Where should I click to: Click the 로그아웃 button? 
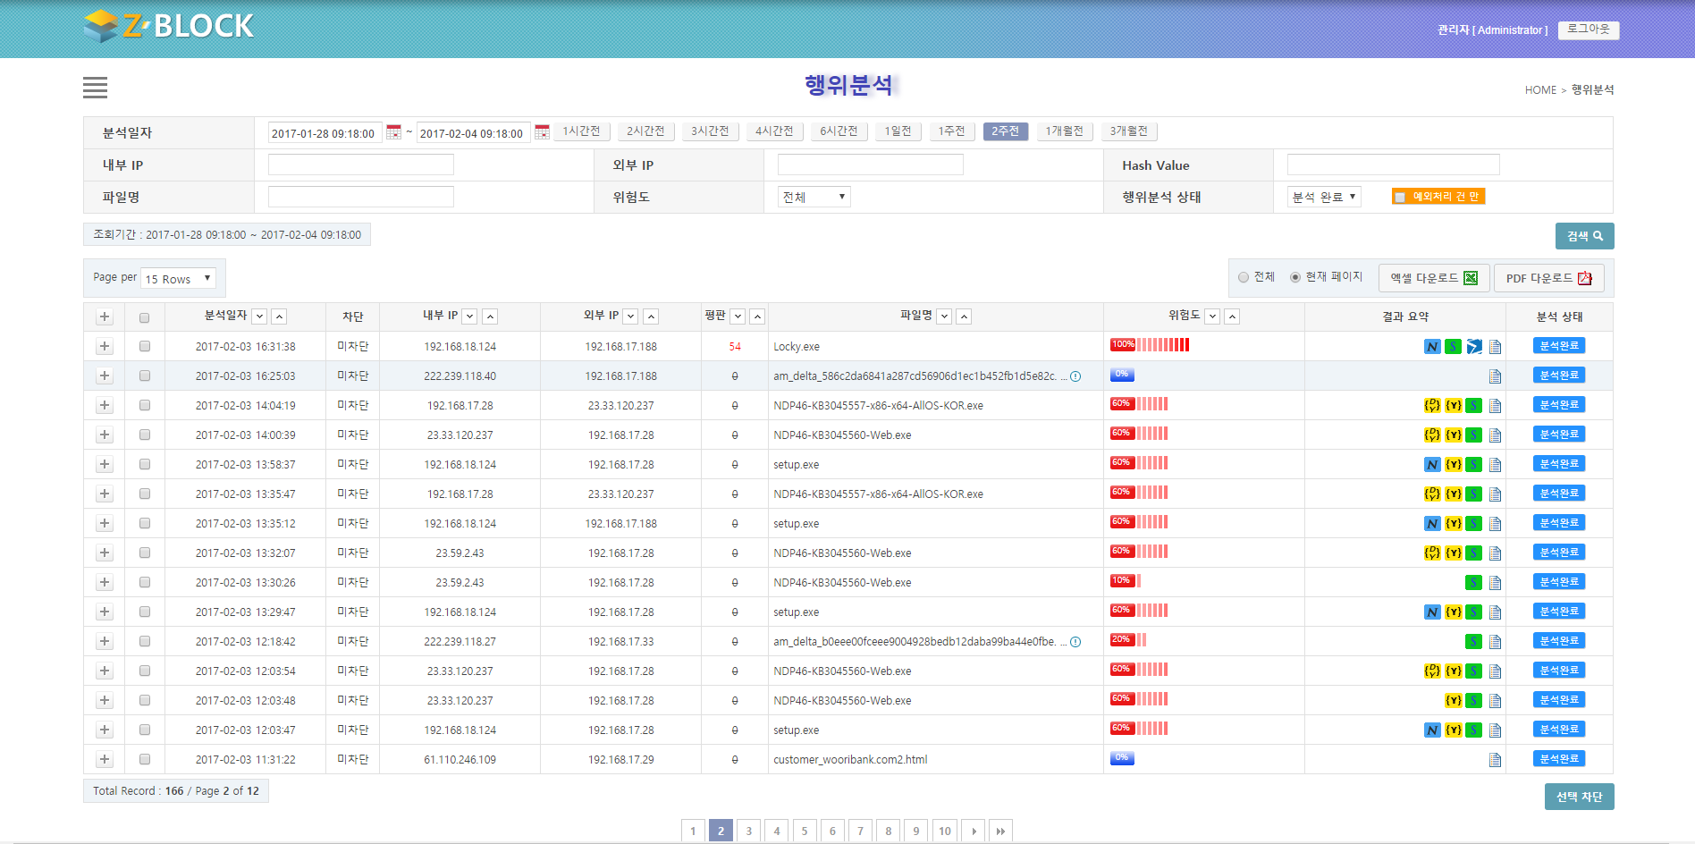click(x=1589, y=30)
